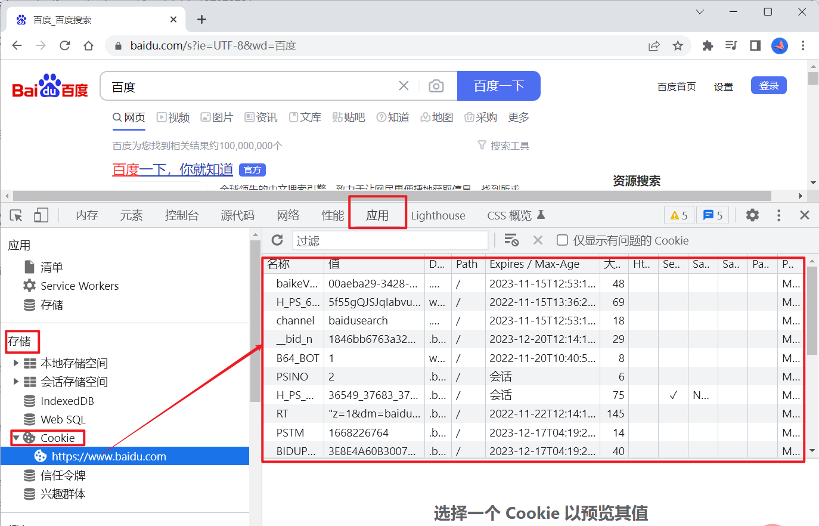The image size is (819, 526).
Task: Click the Baidu logo
Action: click(x=50, y=86)
